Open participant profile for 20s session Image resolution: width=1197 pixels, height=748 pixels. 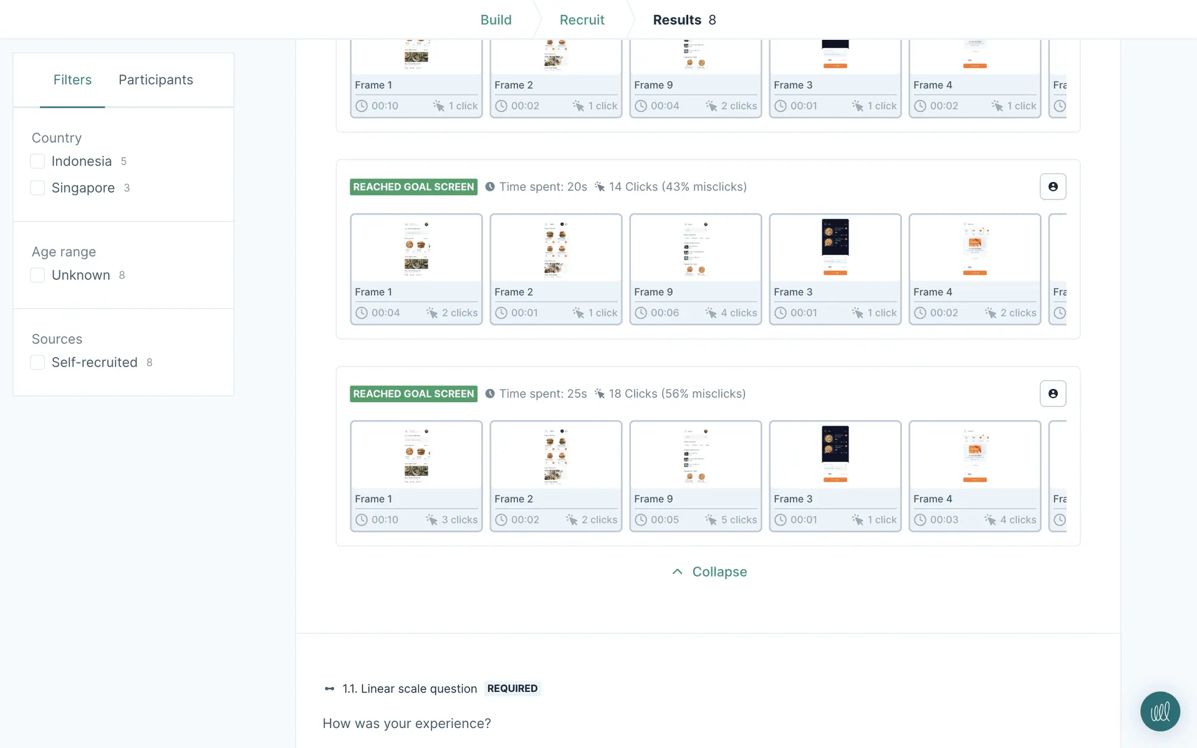[1052, 186]
